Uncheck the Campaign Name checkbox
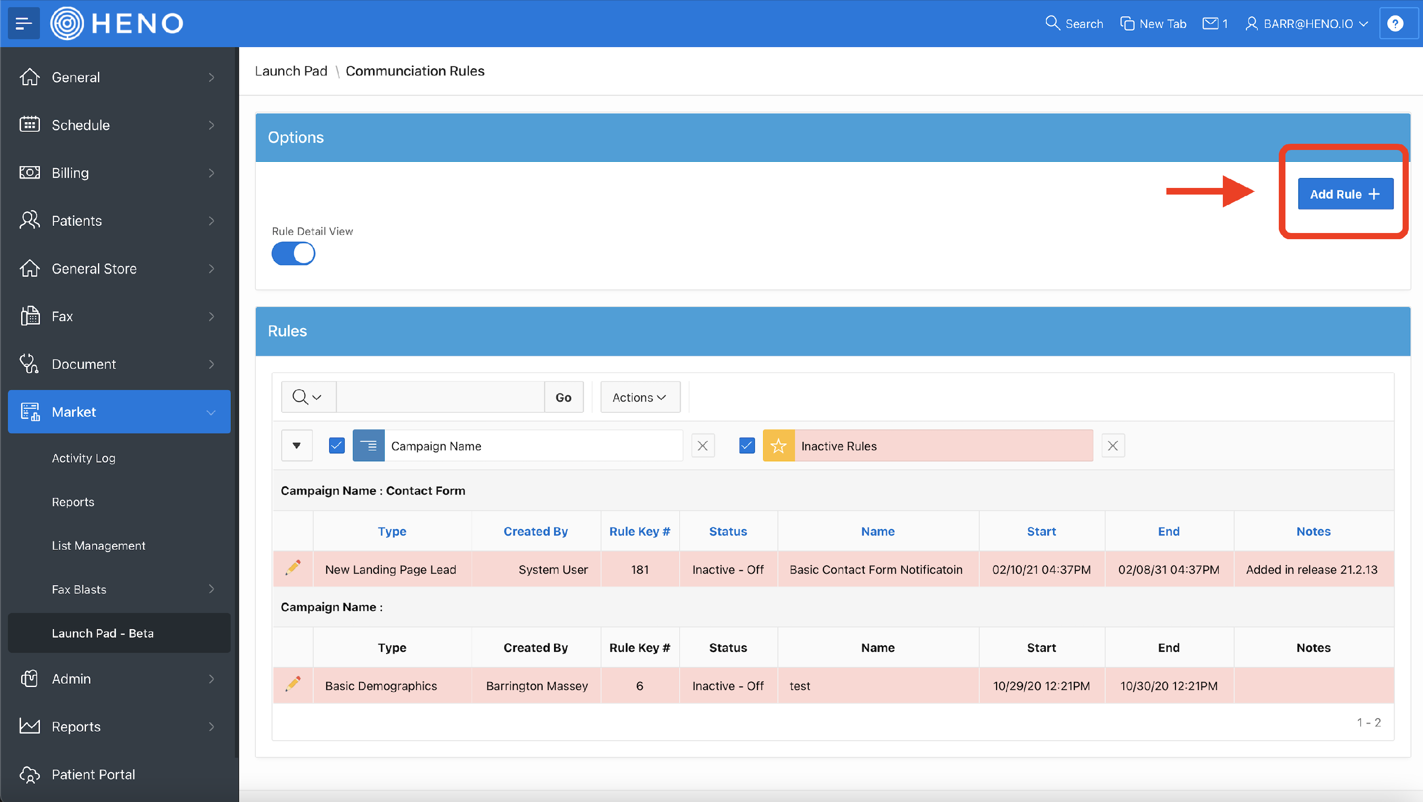The image size is (1423, 802). (336, 446)
